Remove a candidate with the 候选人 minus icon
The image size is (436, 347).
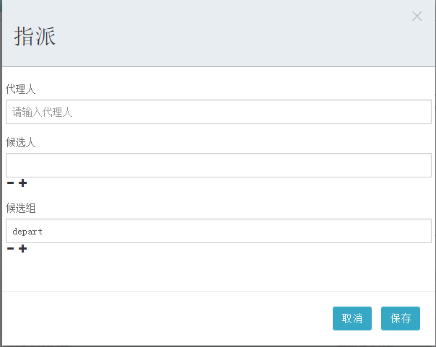[10, 183]
